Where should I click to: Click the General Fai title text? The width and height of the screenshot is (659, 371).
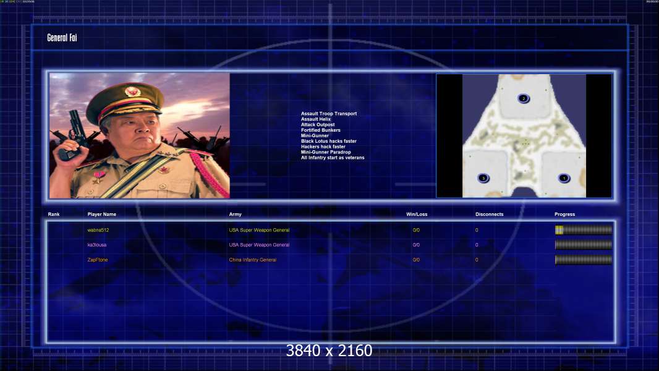click(x=62, y=38)
